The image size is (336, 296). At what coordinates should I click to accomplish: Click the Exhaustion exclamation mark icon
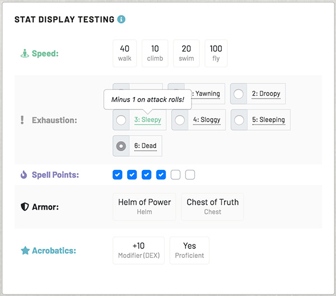(22, 120)
